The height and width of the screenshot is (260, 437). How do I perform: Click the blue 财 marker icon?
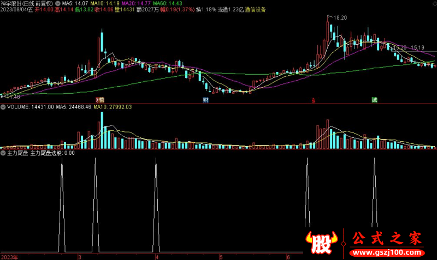coord(206,100)
